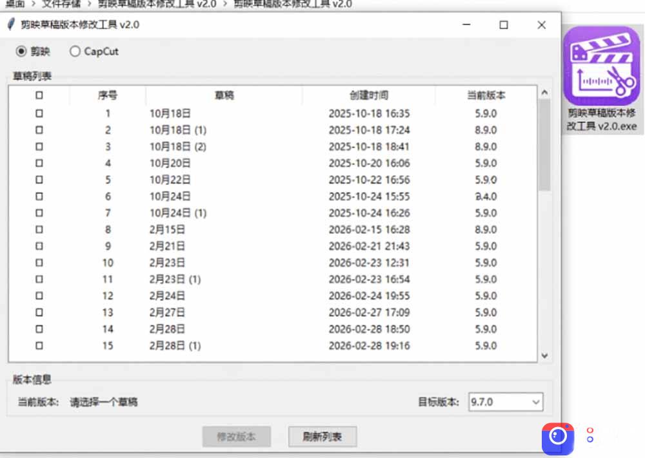Check the box for draft 2月15日
This screenshot has height=458, width=645.
[39, 229]
